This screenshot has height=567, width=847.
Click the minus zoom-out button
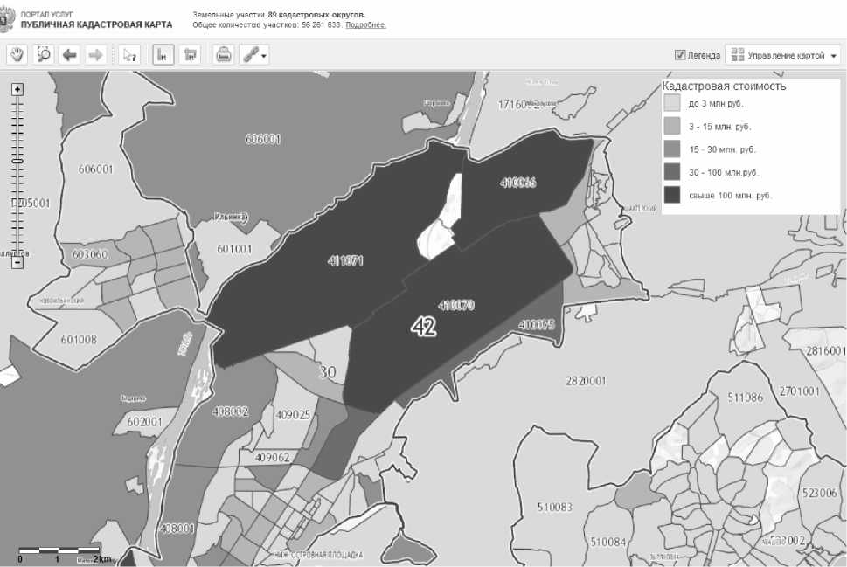[x=17, y=261]
